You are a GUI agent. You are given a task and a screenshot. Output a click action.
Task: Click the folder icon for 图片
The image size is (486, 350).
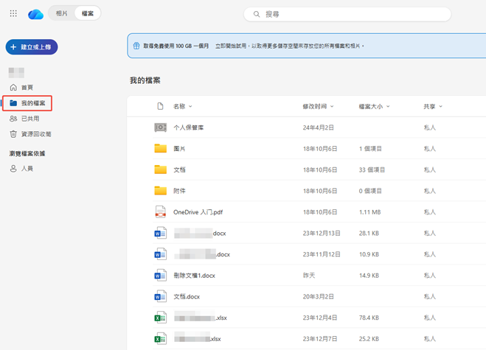click(161, 148)
